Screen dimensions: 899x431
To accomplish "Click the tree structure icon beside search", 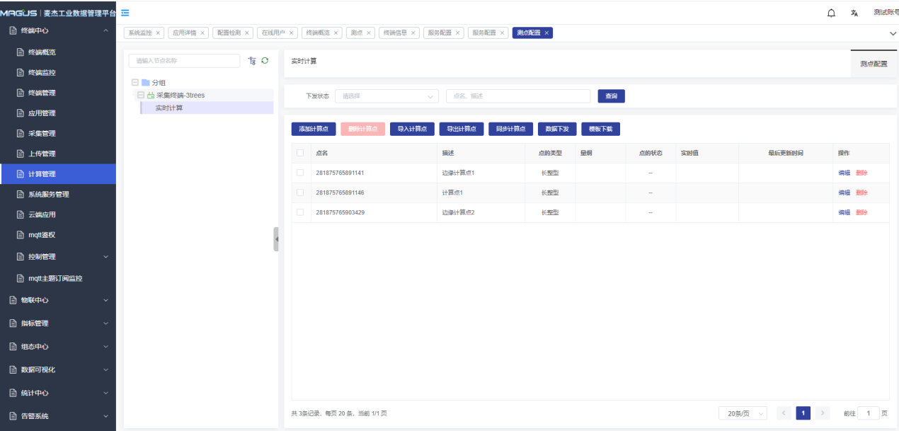I will 252,61.
